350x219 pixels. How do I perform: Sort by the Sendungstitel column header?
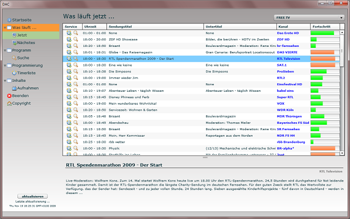(x=155, y=26)
